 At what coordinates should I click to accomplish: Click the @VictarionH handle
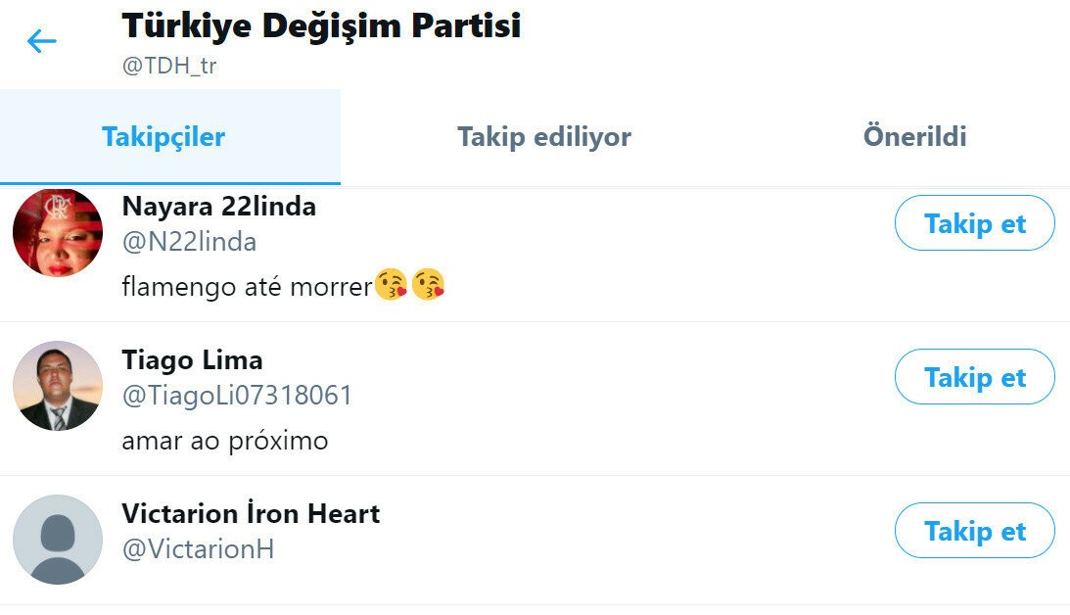click(x=198, y=549)
